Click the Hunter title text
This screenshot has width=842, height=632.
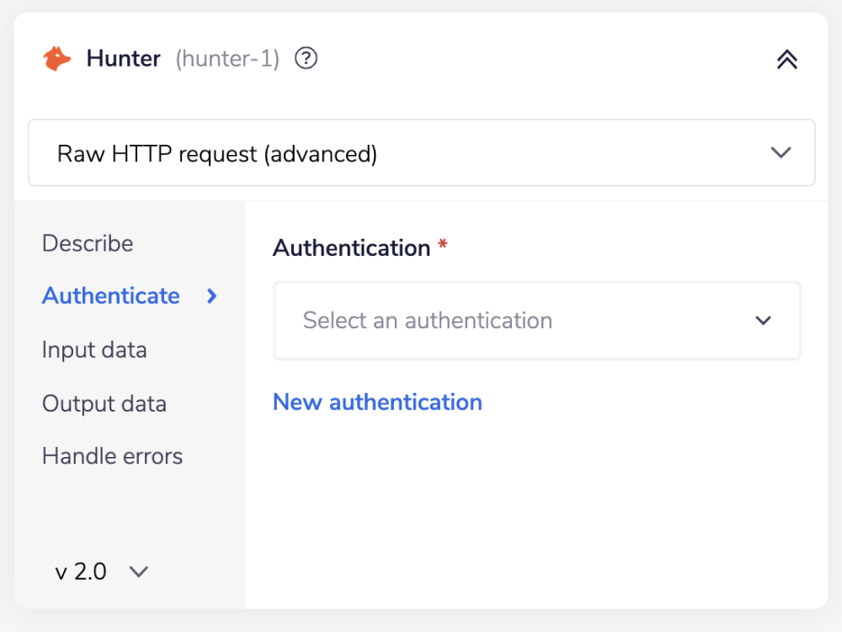pyautogui.click(x=123, y=57)
